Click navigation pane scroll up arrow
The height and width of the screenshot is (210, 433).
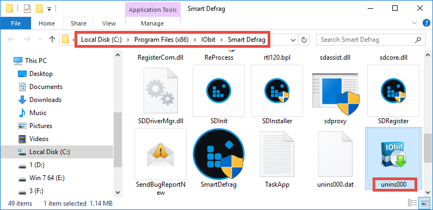[117, 55]
